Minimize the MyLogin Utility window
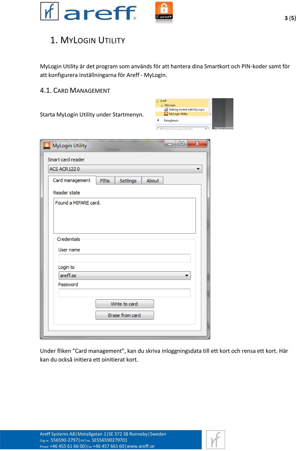 click(170, 144)
